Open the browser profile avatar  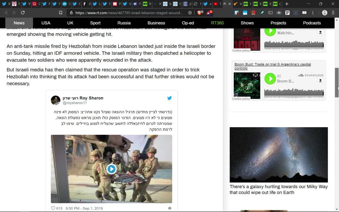[x=325, y=13]
